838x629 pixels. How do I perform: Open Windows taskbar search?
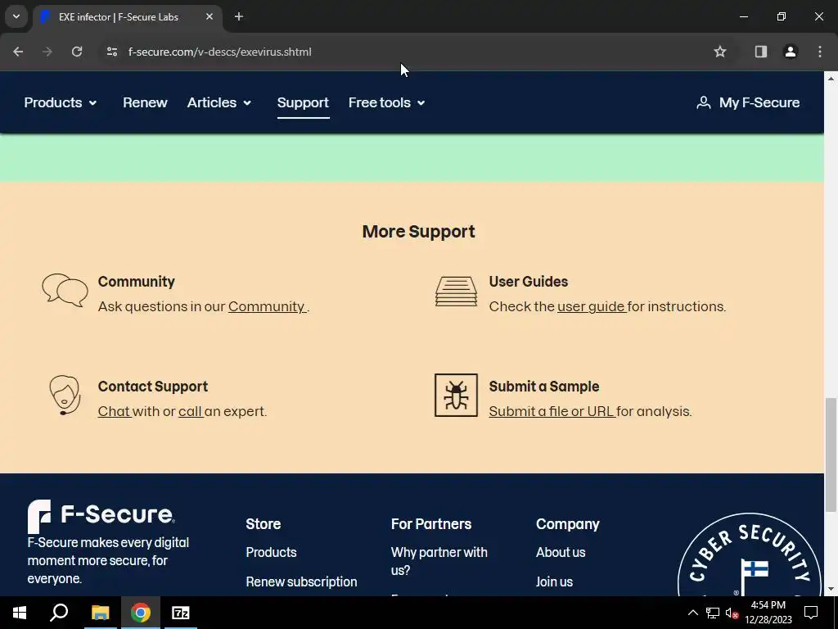tap(59, 613)
